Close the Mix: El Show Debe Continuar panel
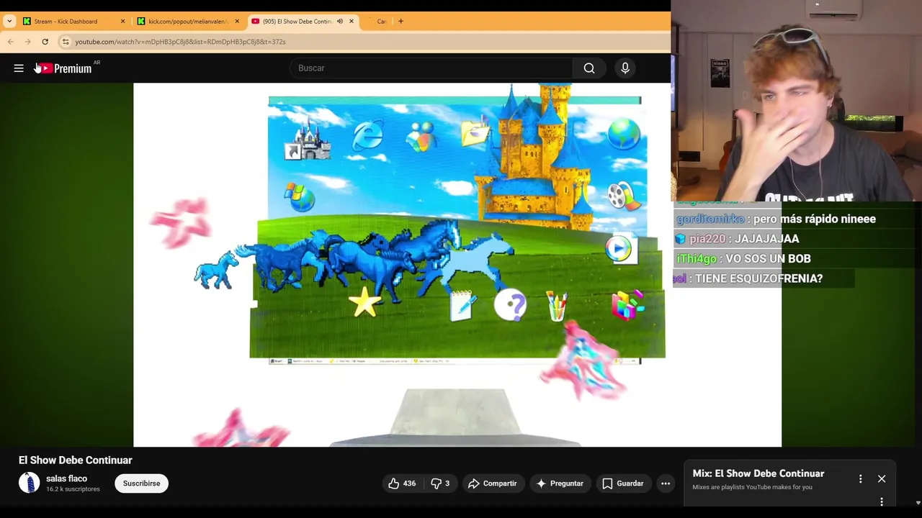Viewport: 922px width, 518px height. [882, 479]
